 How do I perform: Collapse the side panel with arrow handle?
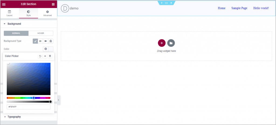click(58, 100)
